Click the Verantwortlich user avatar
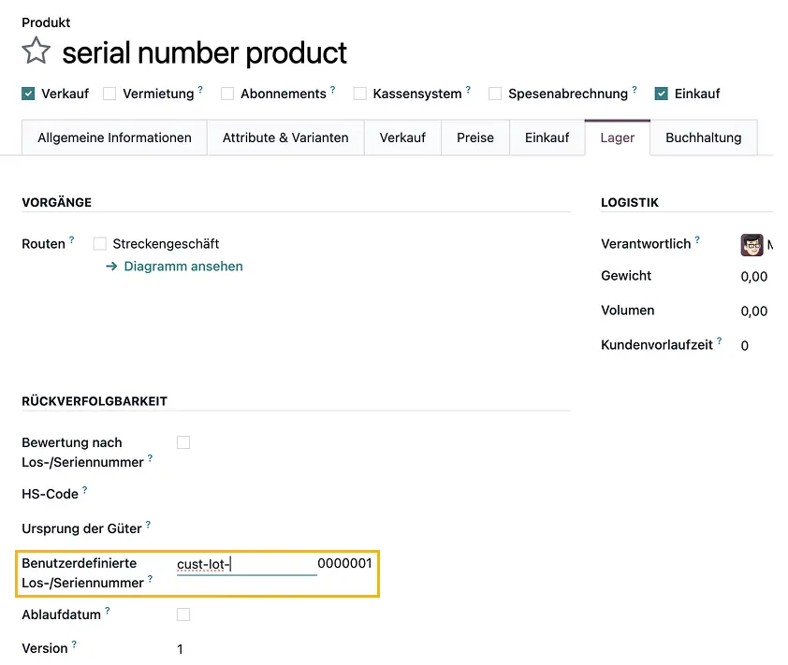 tap(752, 244)
